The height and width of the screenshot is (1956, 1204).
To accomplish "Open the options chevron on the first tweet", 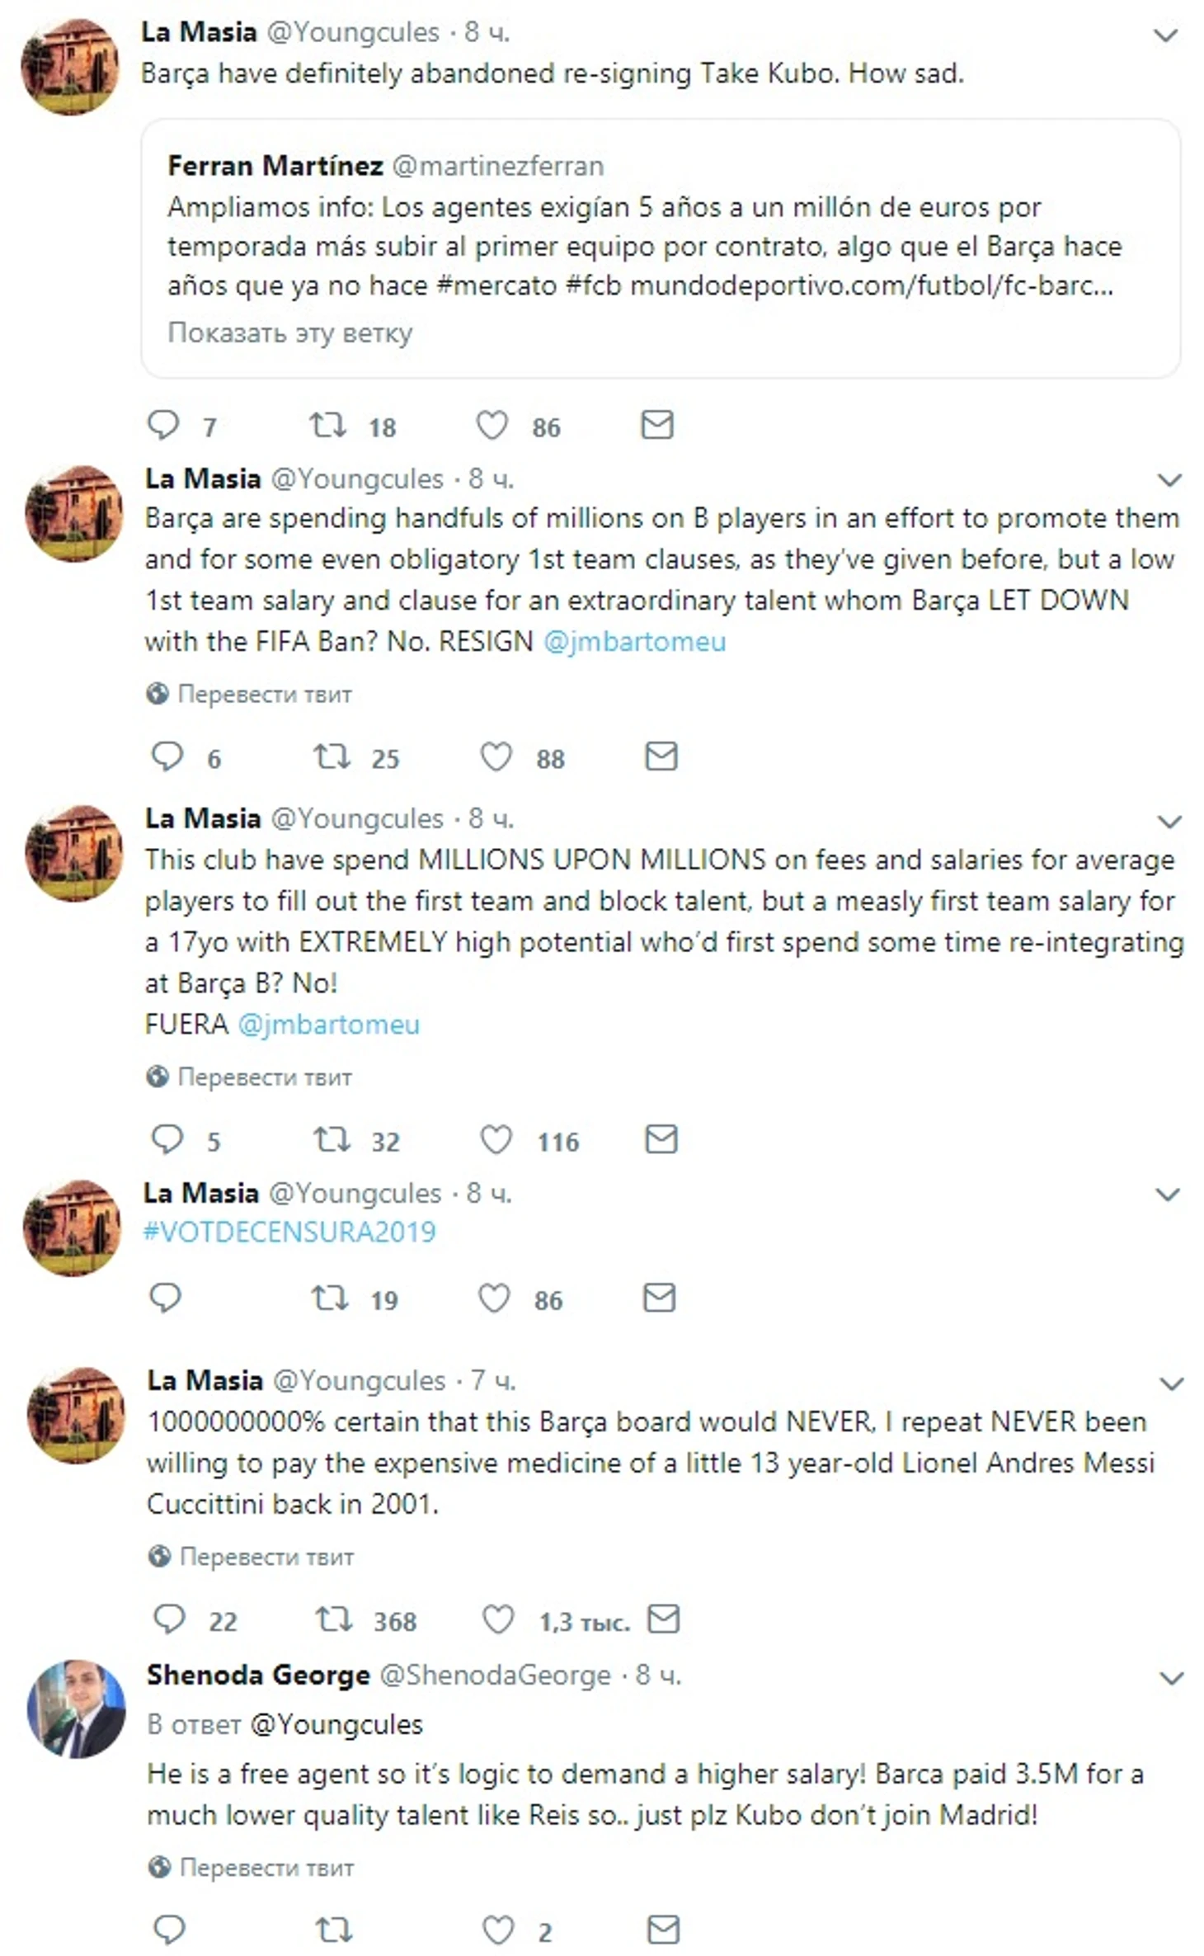I will [x=1164, y=35].
